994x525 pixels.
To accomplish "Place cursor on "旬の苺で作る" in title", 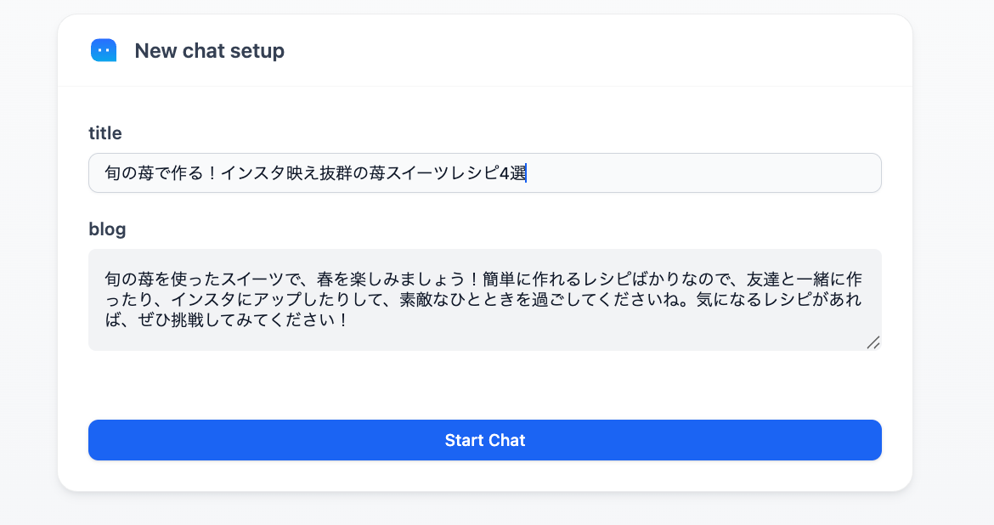I will coord(154,173).
